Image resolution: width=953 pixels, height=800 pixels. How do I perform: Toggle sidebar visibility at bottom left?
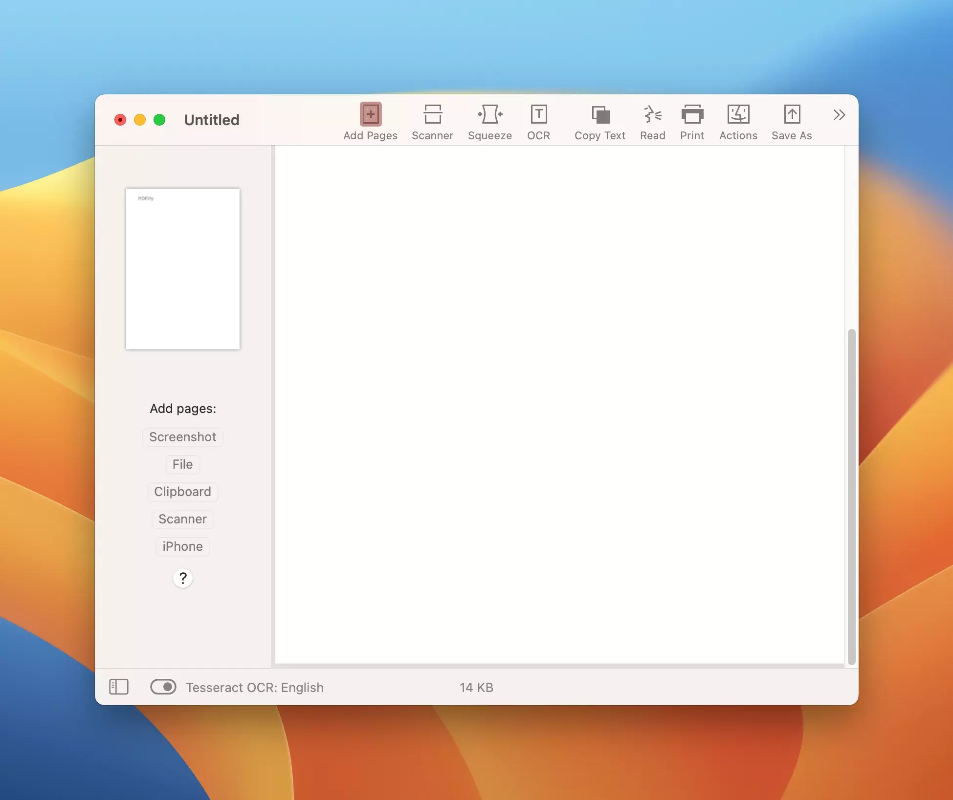click(x=119, y=687)
